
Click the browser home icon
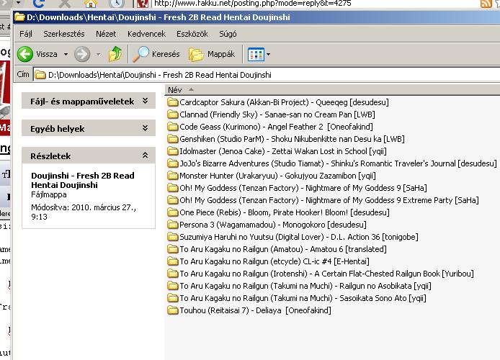pos(91,4)
